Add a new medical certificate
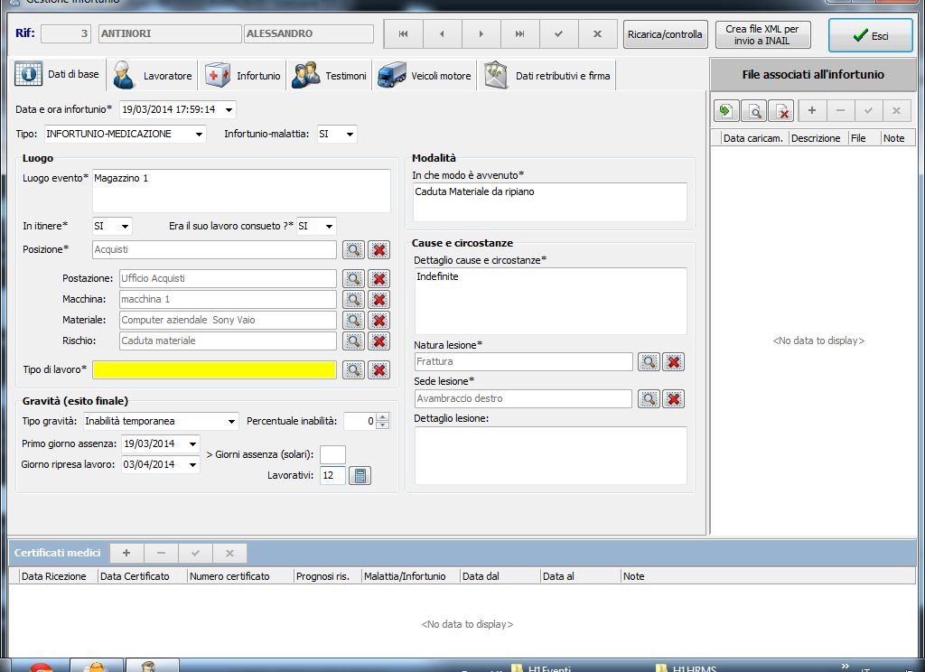Screen dimensions: 925x672 (126, 553)
